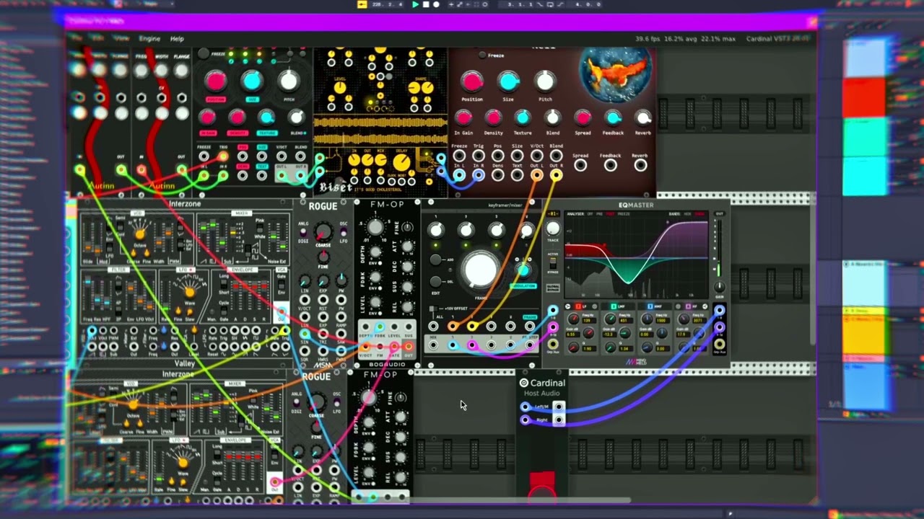Click white Pitch knob on dark Clouds module

point(288,81)
